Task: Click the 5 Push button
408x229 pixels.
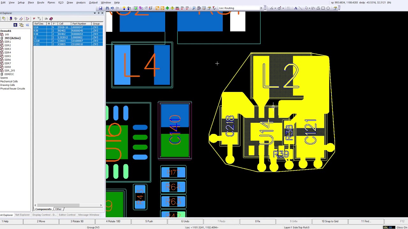Action: 149,221
